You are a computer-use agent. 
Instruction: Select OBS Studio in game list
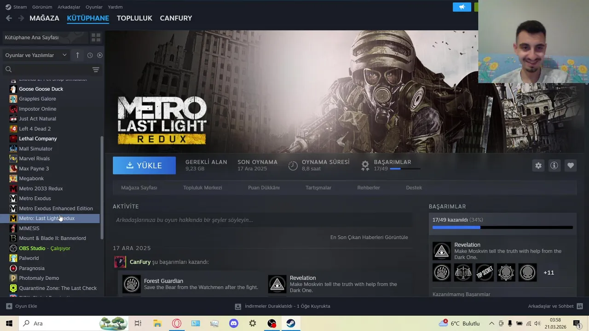coord(55,248)
